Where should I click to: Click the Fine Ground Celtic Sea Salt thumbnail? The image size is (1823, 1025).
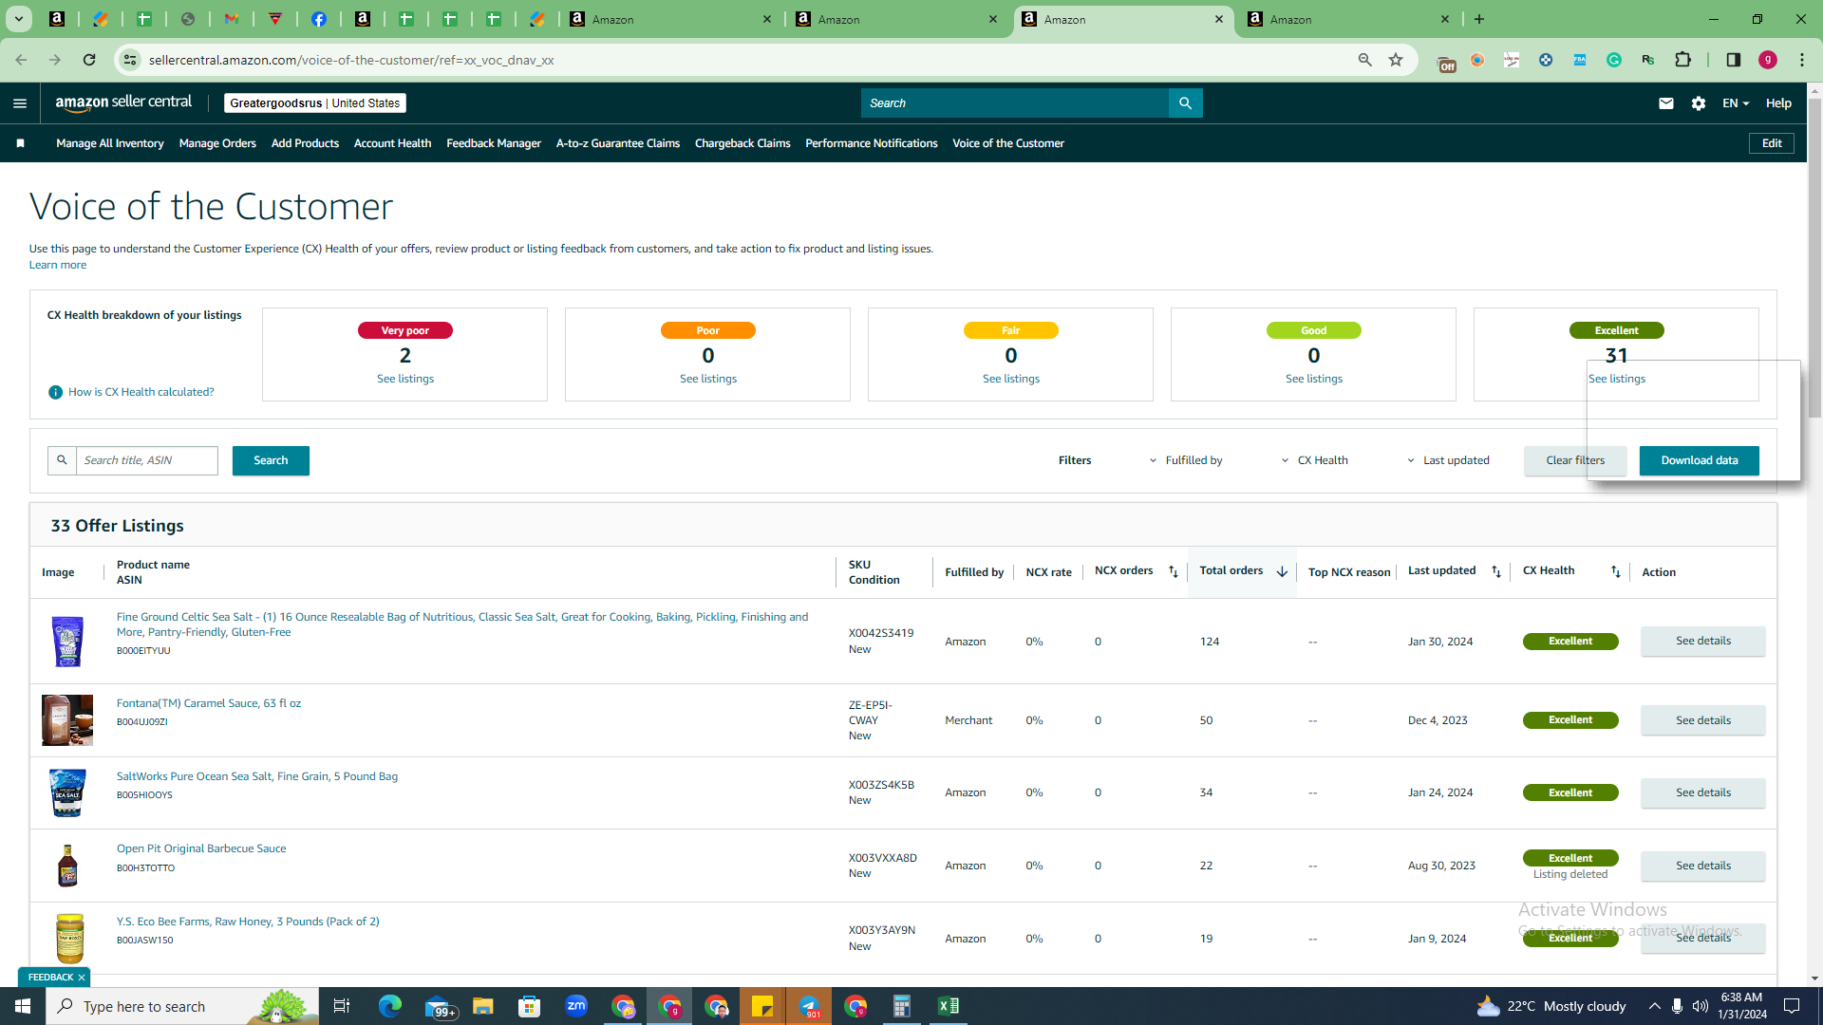click(67, 642)
